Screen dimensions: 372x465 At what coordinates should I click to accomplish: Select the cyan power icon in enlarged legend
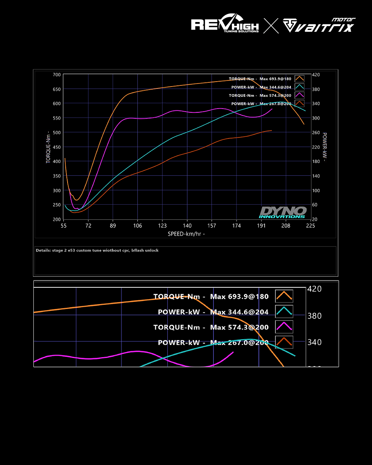tap(284, 312)
